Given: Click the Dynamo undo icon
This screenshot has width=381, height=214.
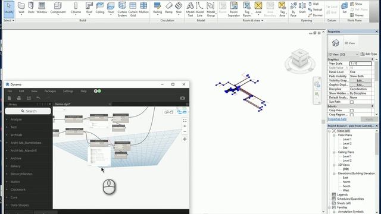Looking at the screenshot, I should pos(38,98).
